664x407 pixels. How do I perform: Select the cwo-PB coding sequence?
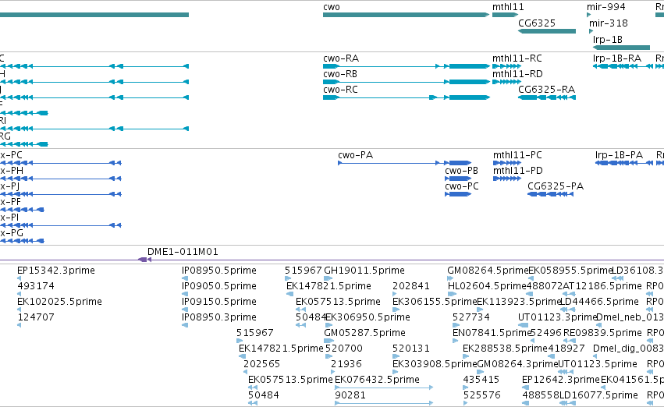tap(458, 179)
